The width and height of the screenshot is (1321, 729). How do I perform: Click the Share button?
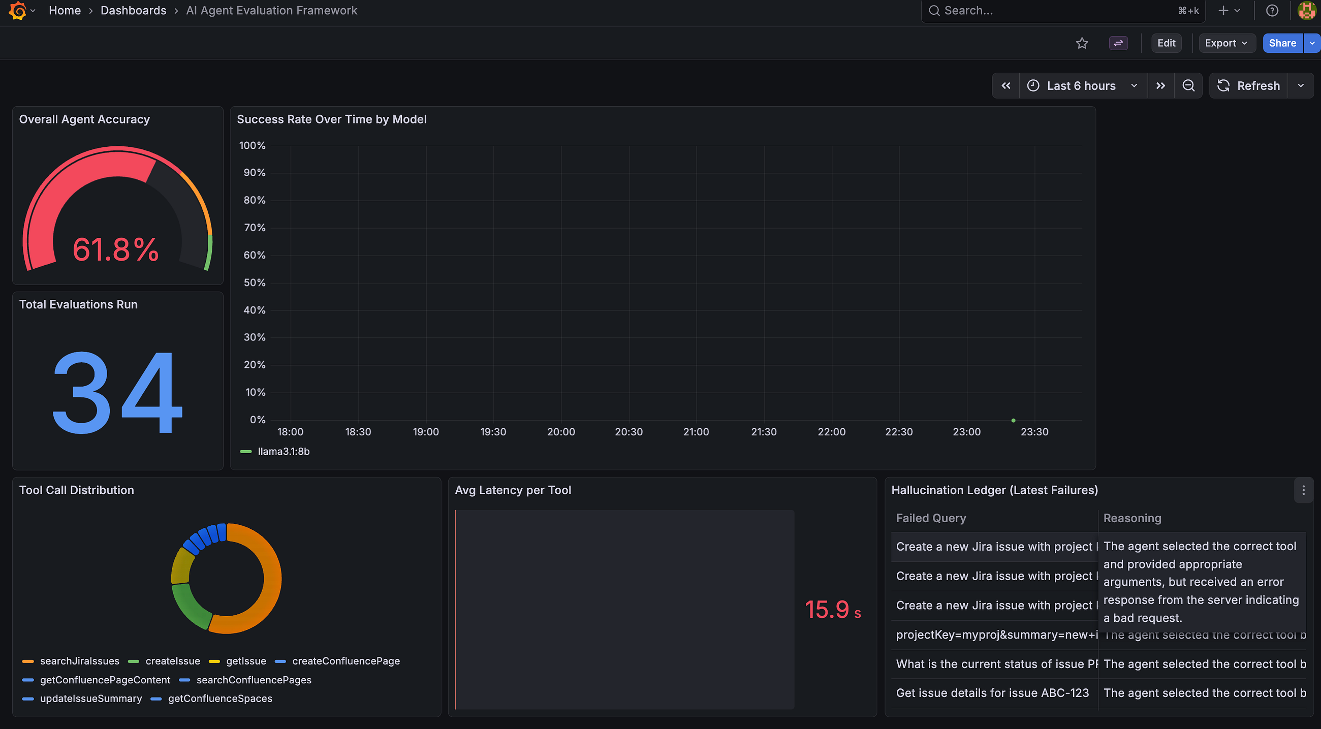(1282, 43)
